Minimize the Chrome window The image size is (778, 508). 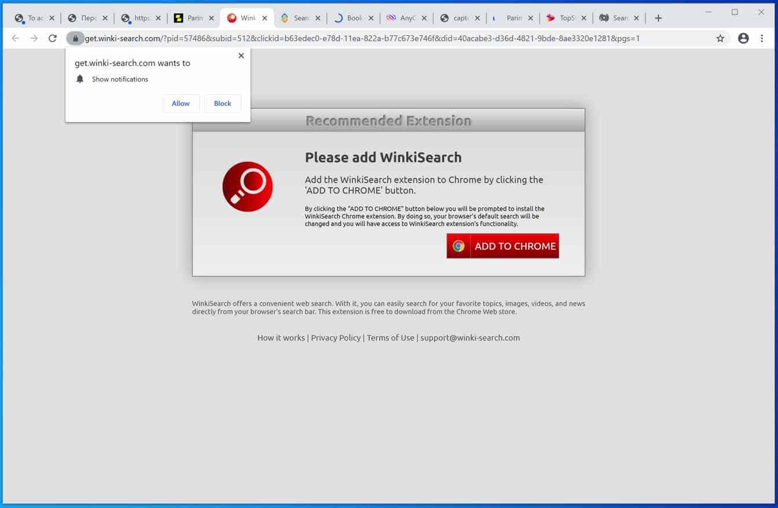(709, 12)
